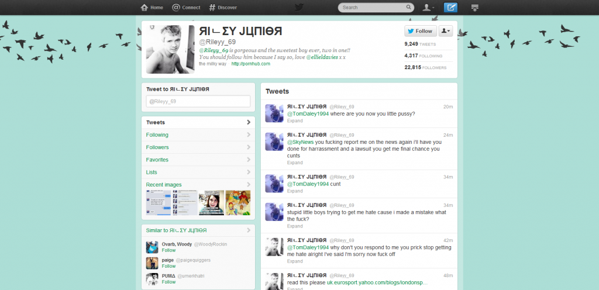
Task: Click chevron next to Similar to header
Action: 249,230
